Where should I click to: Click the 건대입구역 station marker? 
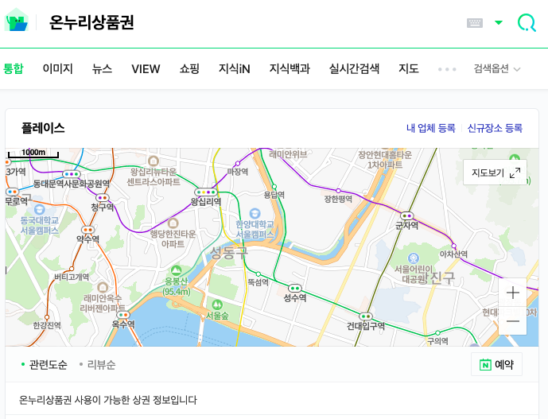click(366, 316)
